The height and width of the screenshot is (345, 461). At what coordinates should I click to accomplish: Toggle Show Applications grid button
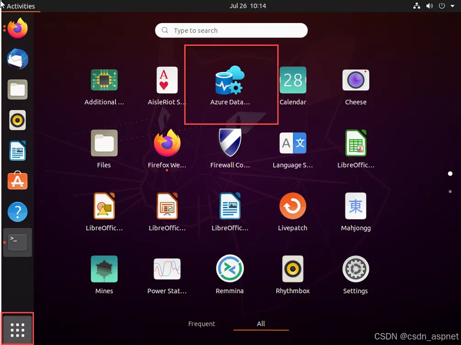(17, 329)
